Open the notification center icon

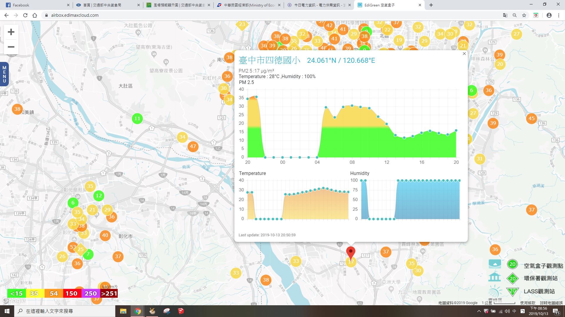coord(556,311)
